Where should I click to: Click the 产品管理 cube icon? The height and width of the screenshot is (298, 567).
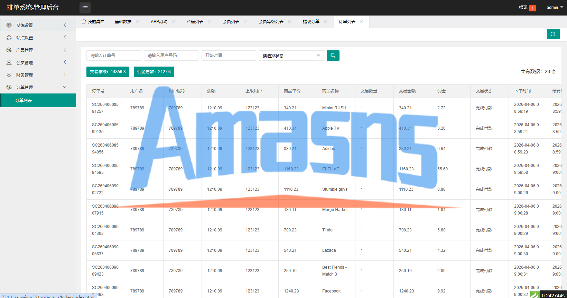(9, 50)
